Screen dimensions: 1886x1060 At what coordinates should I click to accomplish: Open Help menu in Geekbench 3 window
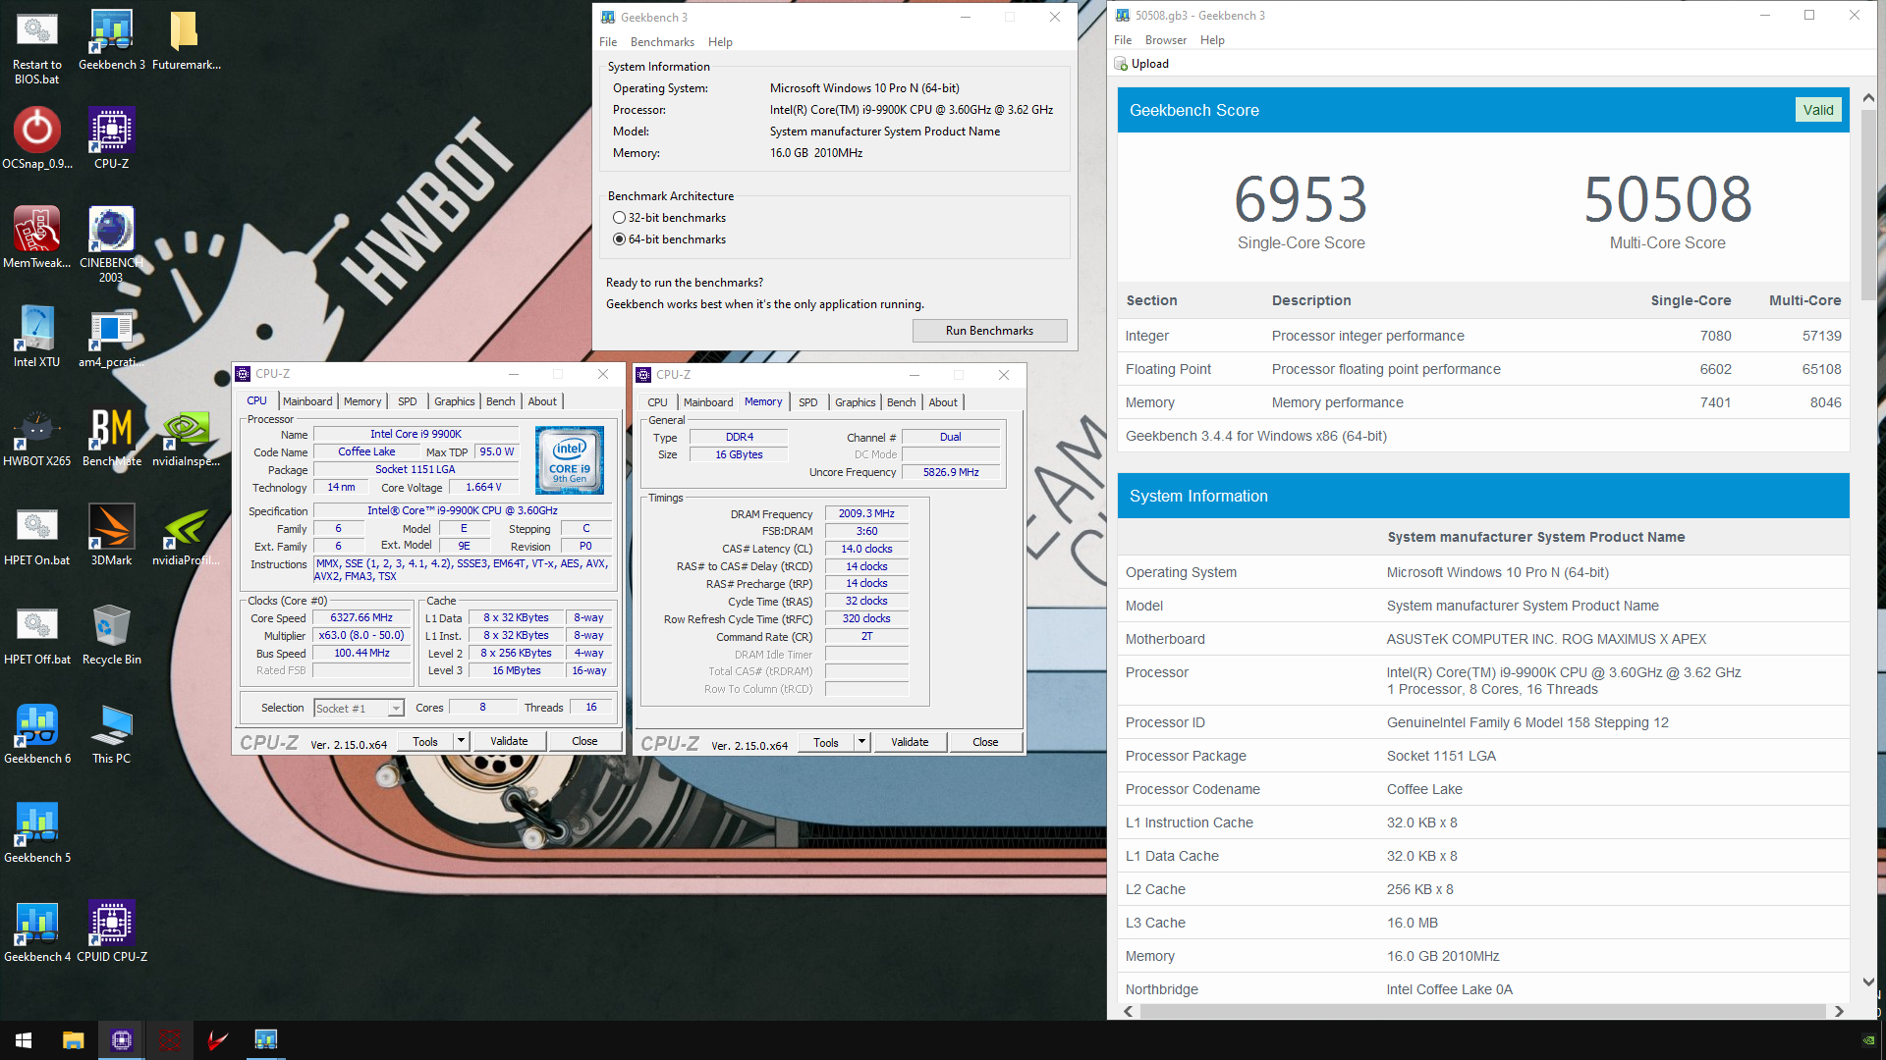click(x=720, y=42)
